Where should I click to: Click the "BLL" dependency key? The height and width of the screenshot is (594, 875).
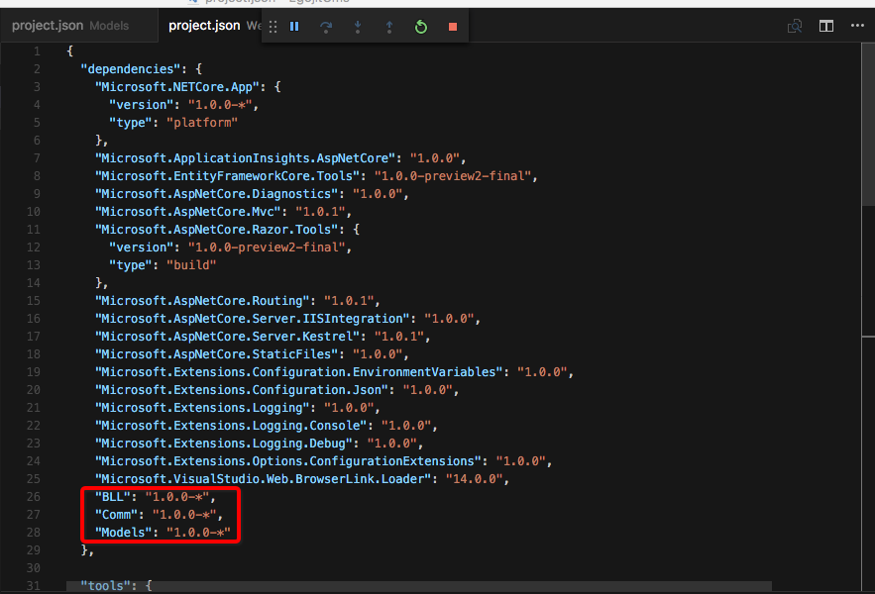point(113,498)
